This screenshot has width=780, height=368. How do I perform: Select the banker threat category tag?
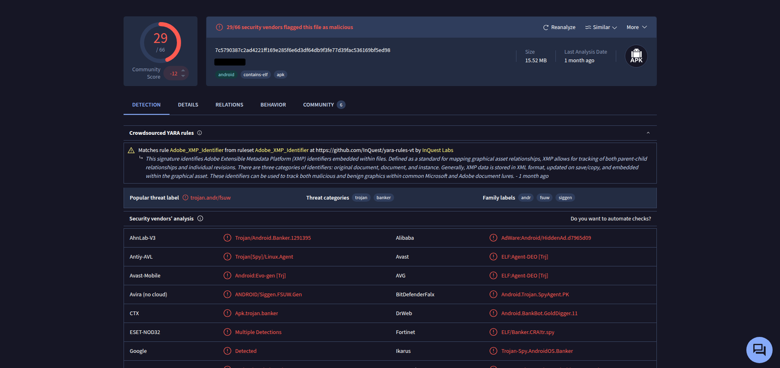coord(384,198)
